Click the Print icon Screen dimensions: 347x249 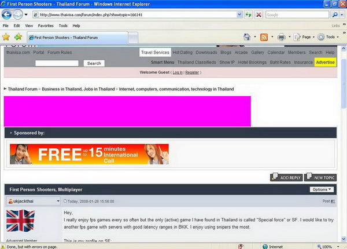[281, 37]
